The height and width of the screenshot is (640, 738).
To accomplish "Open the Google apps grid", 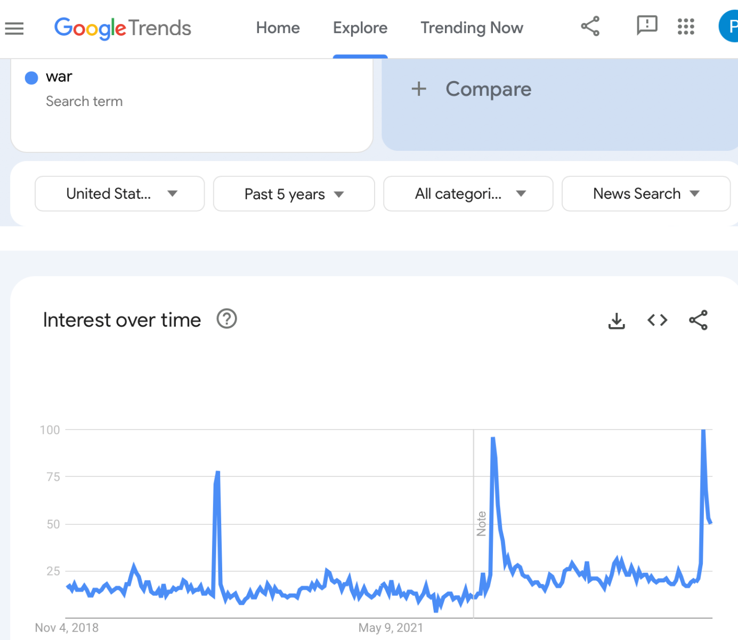I will (x=686, y=26).
